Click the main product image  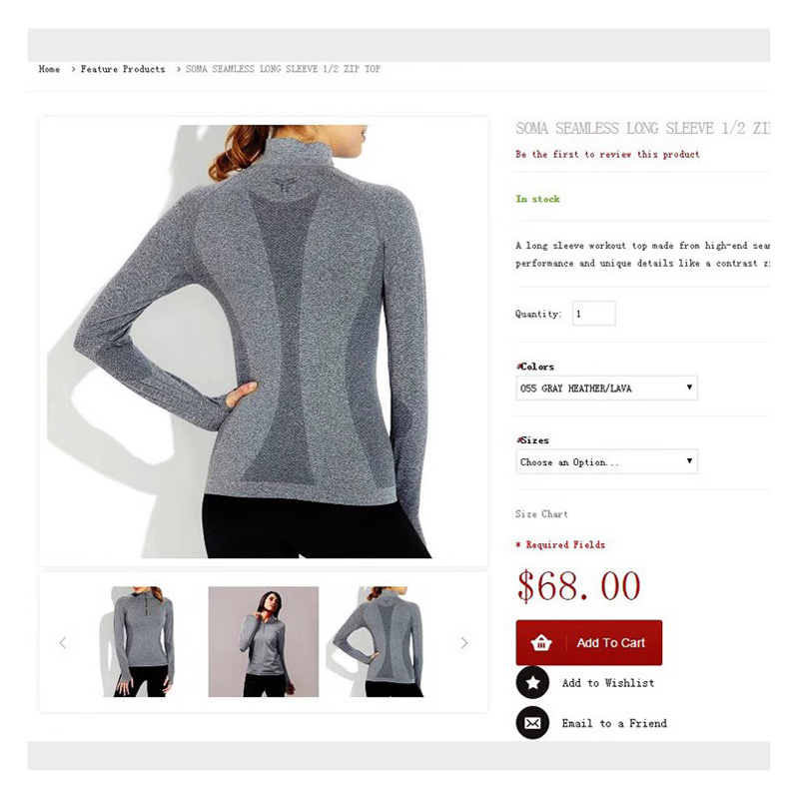point(264,342)
